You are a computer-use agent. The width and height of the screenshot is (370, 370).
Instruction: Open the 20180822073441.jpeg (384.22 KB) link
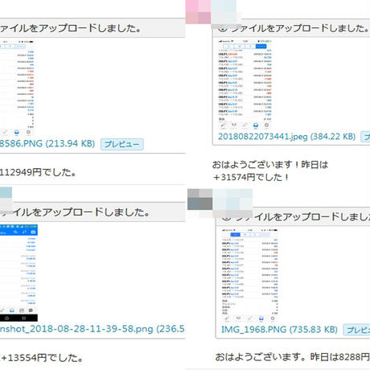point(286,137)
